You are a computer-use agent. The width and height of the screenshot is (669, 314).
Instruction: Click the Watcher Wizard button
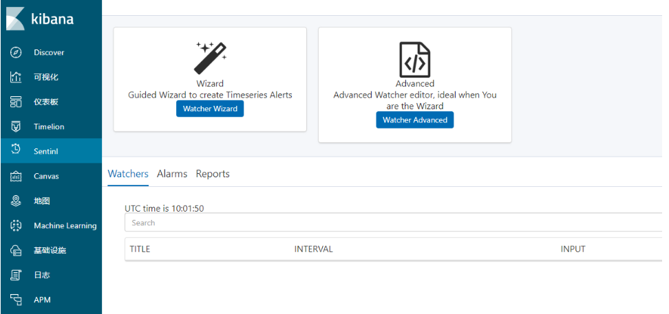tap(210, 109)
